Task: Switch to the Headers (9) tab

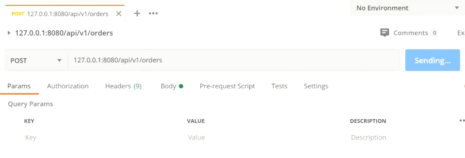Action: (x=123, y=86)
